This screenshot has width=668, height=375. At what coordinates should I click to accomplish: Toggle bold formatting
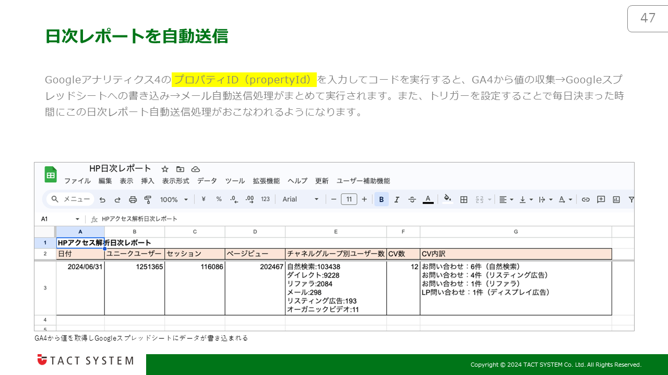click(381, 199)
